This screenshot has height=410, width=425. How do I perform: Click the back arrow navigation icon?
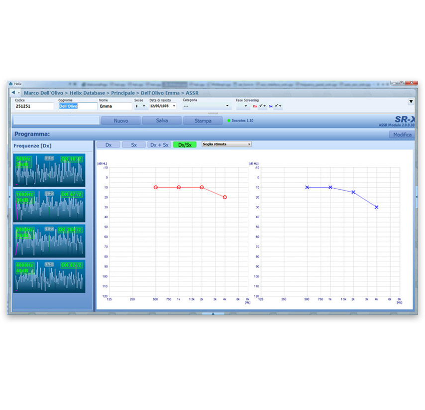[13, 93]
